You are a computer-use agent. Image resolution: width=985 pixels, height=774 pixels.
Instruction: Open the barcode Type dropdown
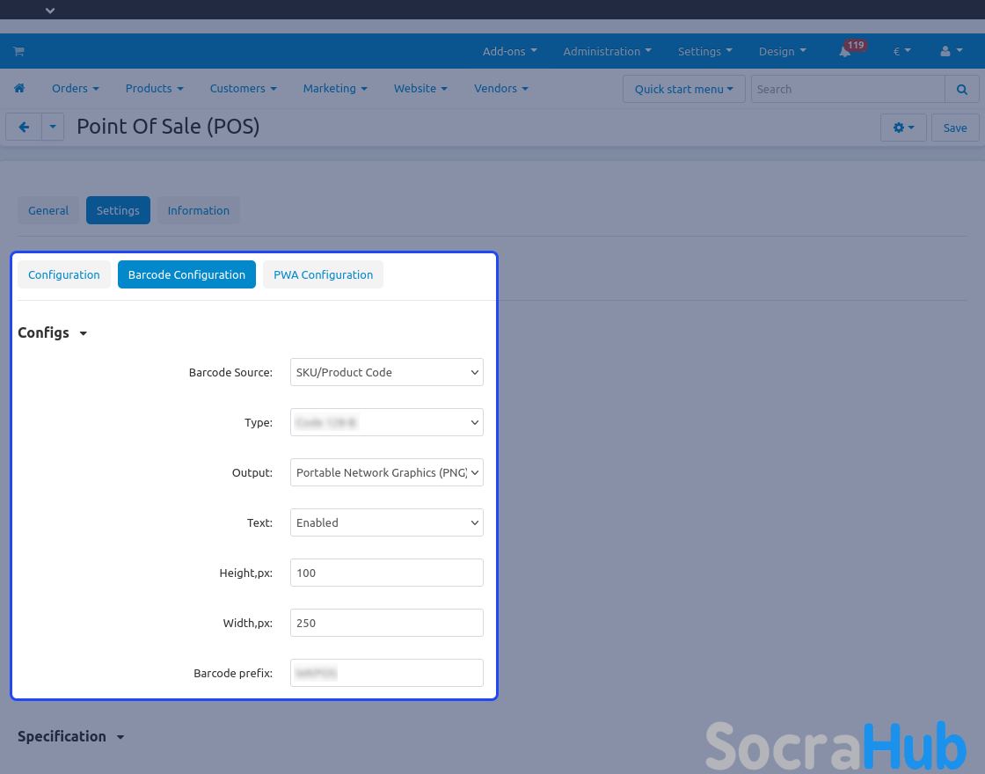[386, 422]
